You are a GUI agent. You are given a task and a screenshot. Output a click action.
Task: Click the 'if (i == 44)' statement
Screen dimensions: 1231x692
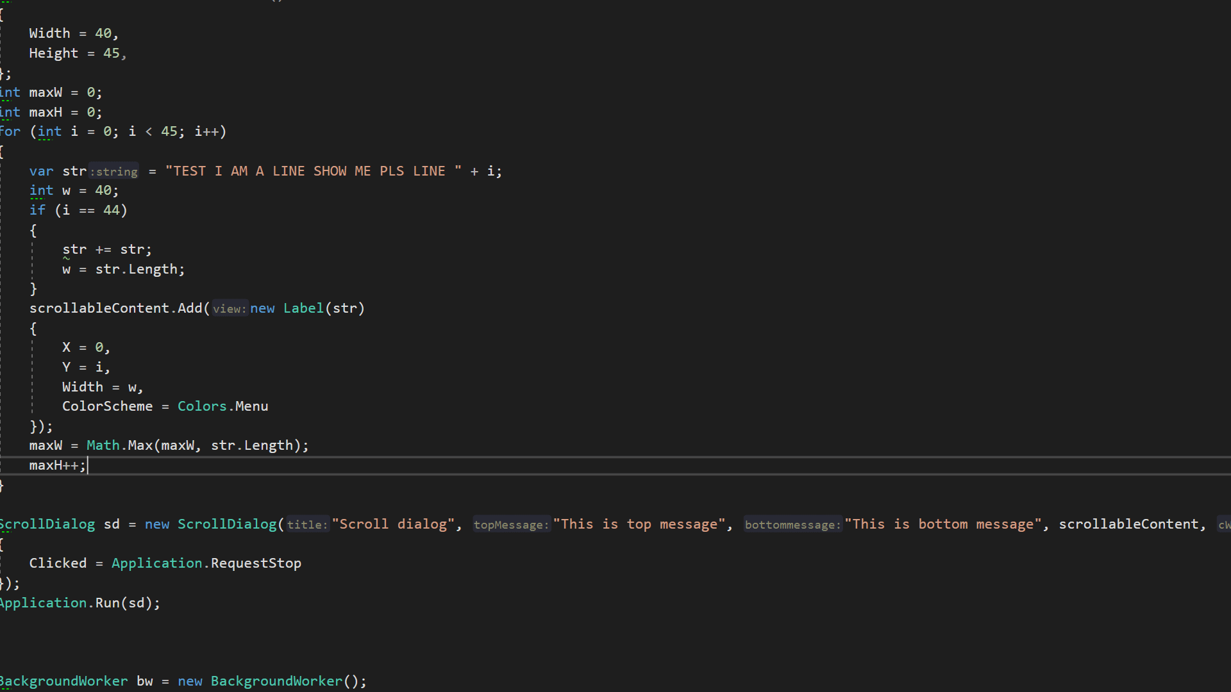(x=78, y=210)
